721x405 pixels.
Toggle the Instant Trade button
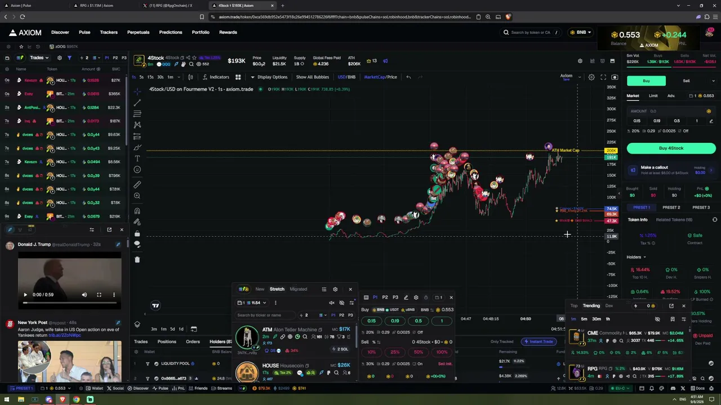540,341
